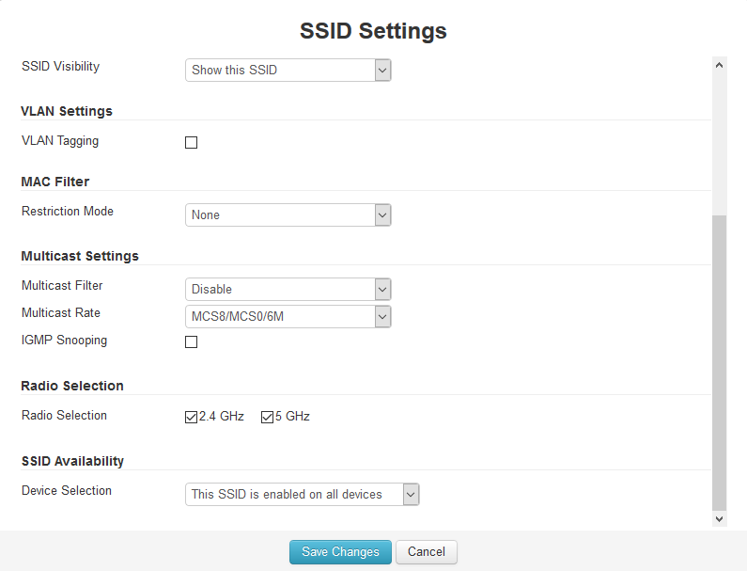
Task: Click the Multicast Filter chevron arrow
Action: coord(382,290)
